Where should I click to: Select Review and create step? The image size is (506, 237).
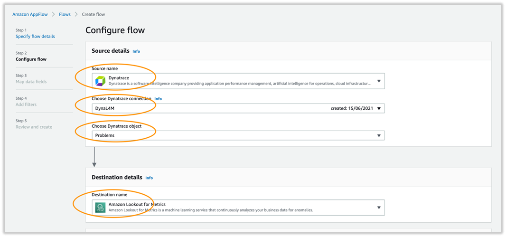coord(34,127)
